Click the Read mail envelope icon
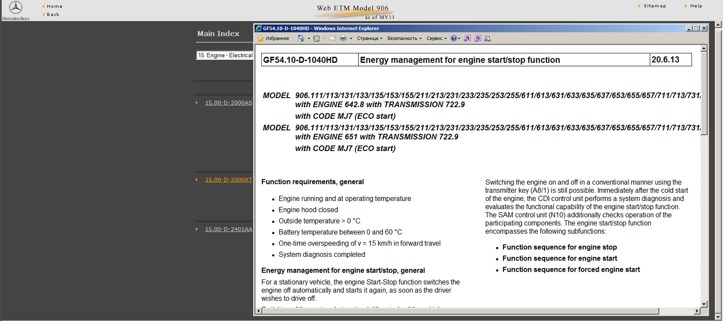This screenshot has height=321, width=723. click(333, 38)
